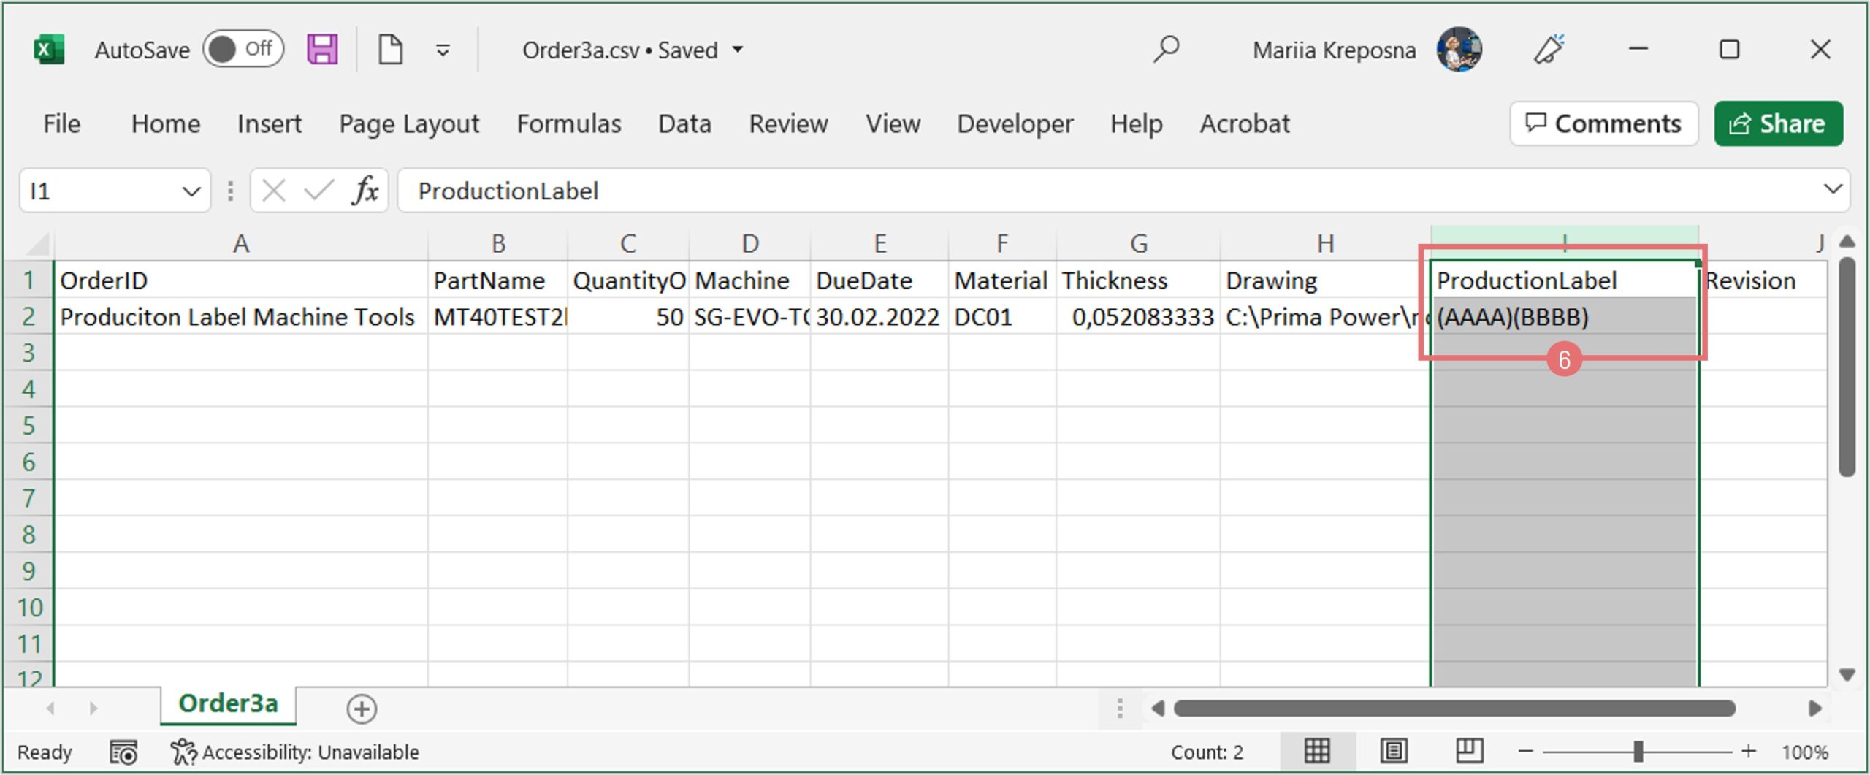Select cell containing (AAAA)(BBBB)
Screen dimensions: 1870x775
(1563, 317)
